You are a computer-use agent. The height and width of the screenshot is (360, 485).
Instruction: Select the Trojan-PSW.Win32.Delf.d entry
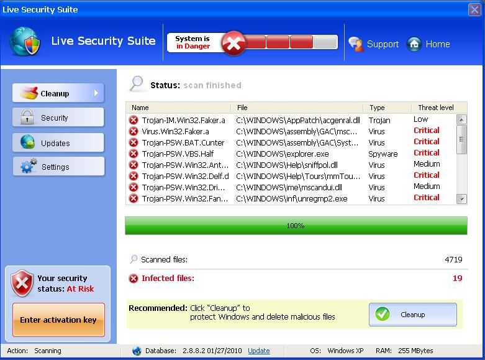[x=185, y=176]
